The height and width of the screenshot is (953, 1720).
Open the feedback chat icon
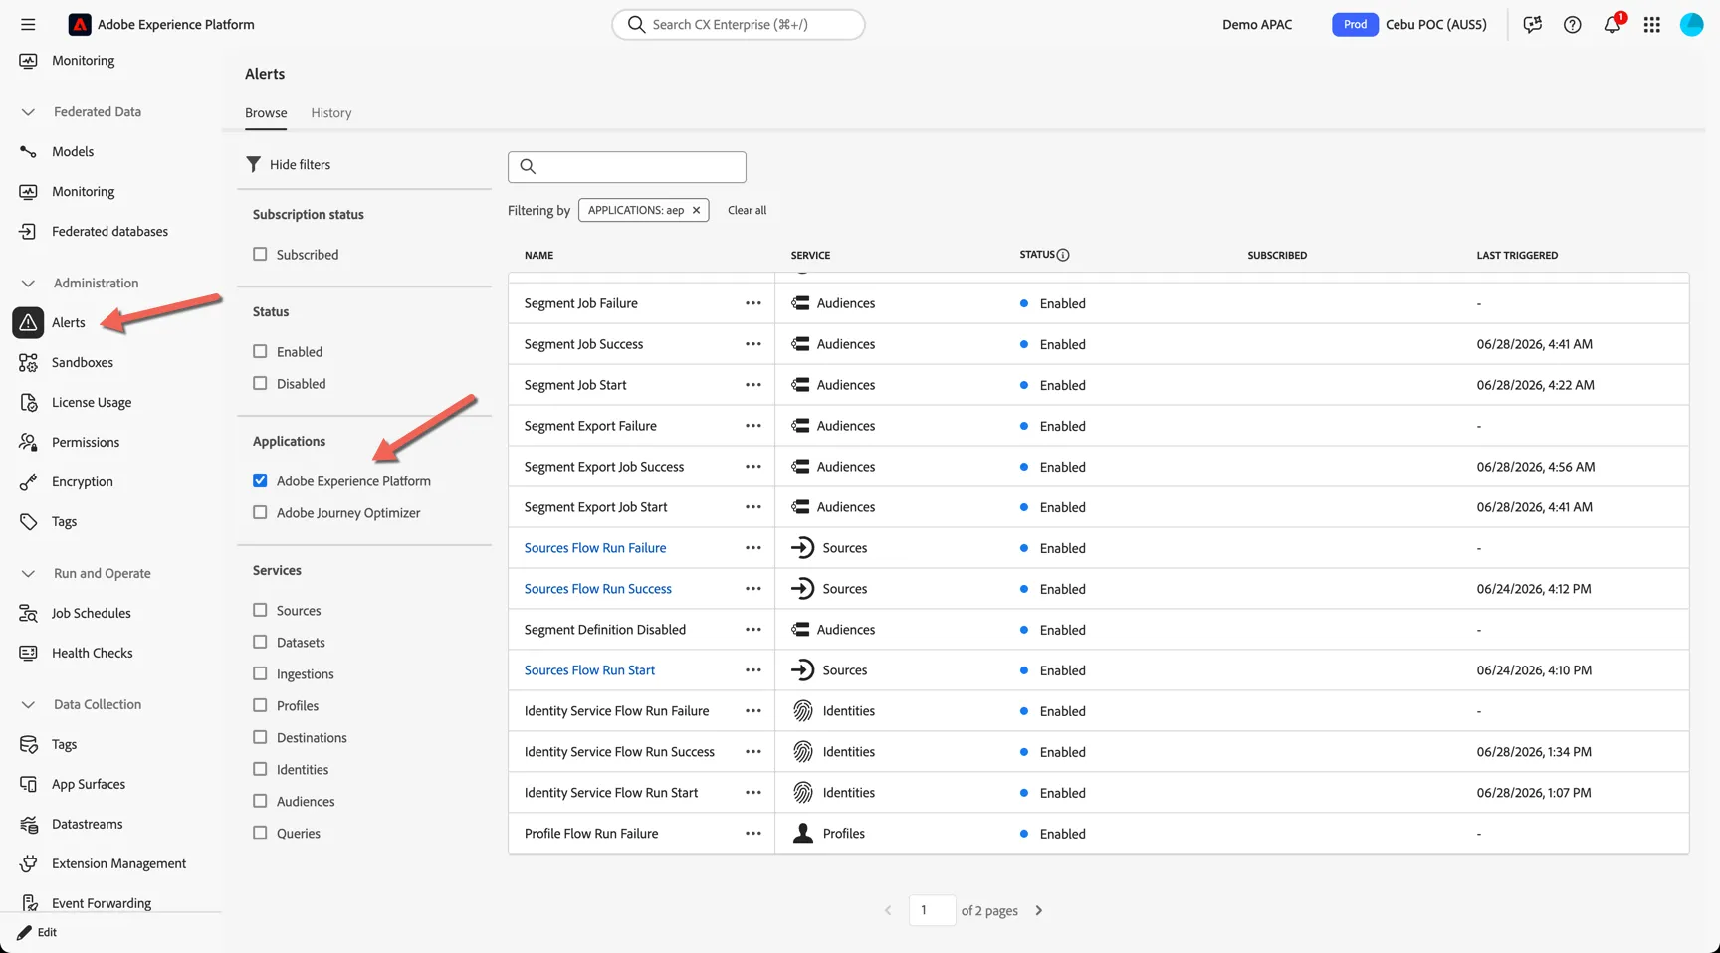click(1533, 24)
